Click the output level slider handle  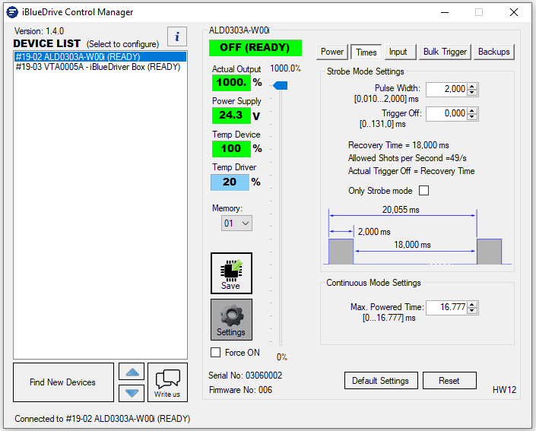point(280,86)
